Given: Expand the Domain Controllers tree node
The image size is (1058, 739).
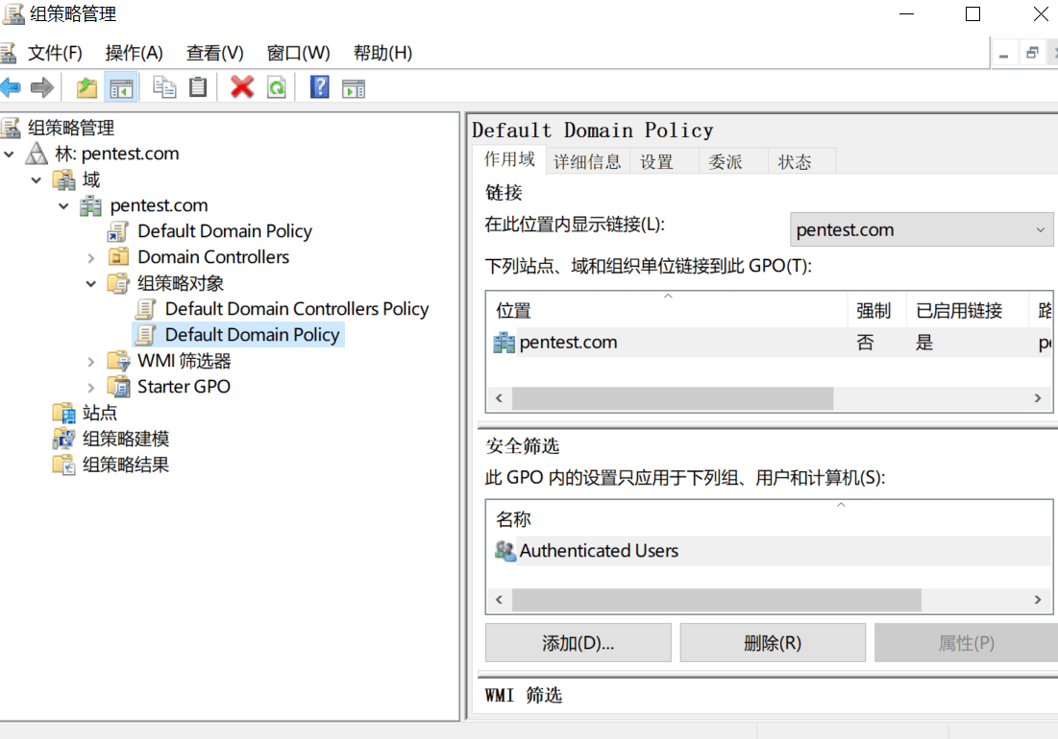Looking at the screenshot, I should (x=91, y=257).
